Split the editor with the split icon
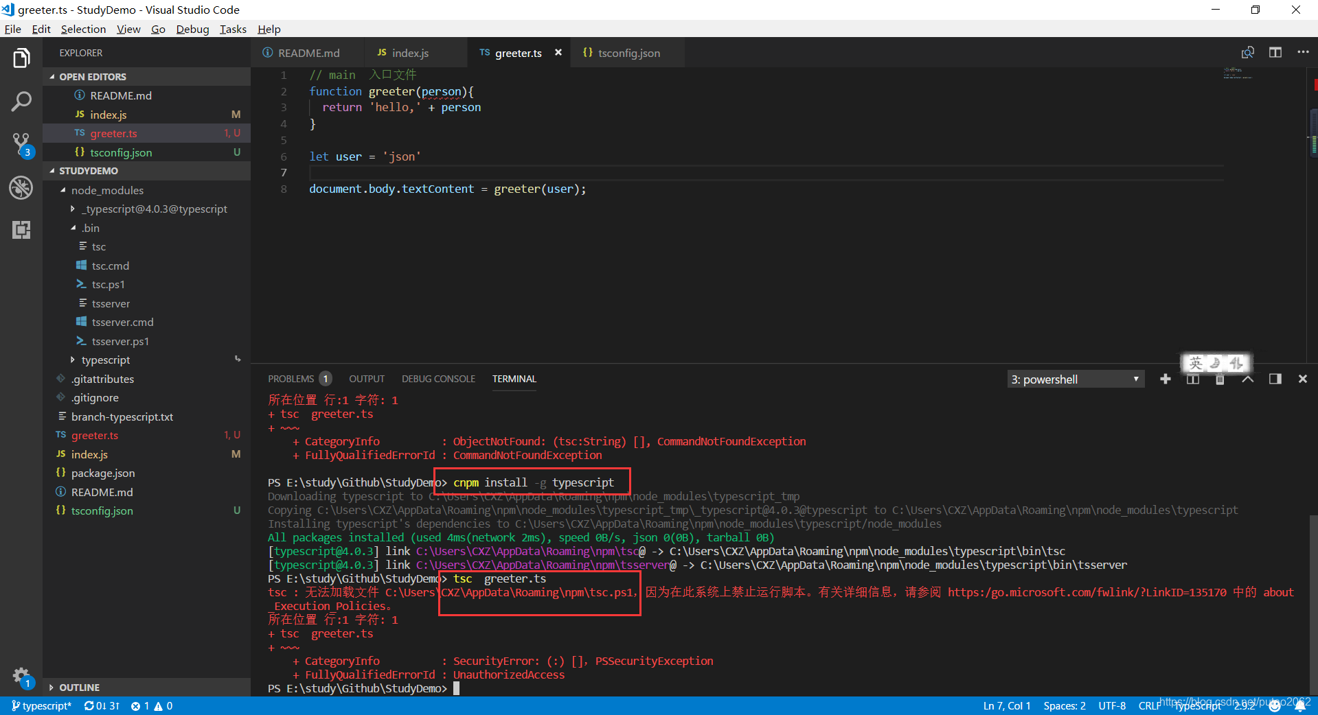The height and width of the screenshot is (715, 1318). coord(1275,53)
